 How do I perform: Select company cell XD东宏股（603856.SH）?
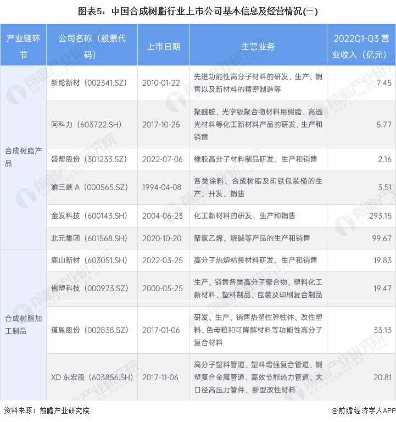click(92, 377)
